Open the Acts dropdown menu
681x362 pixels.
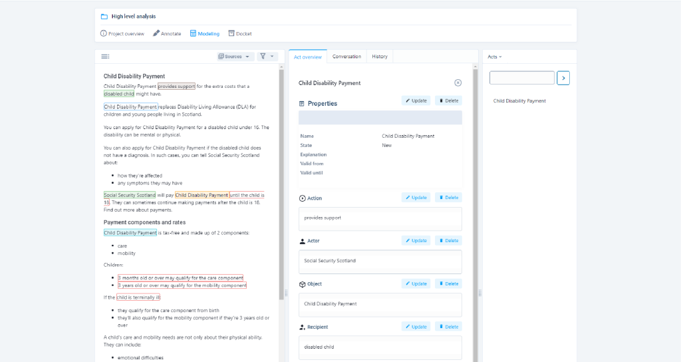495,57
